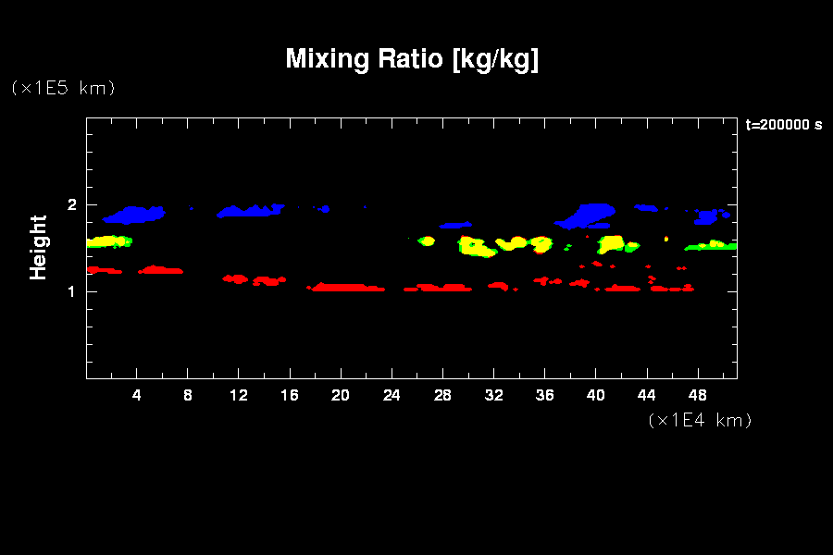Click x-axis tick label '48'
Viewport: 833px width, 555px height.
click(x=698, y=395)
